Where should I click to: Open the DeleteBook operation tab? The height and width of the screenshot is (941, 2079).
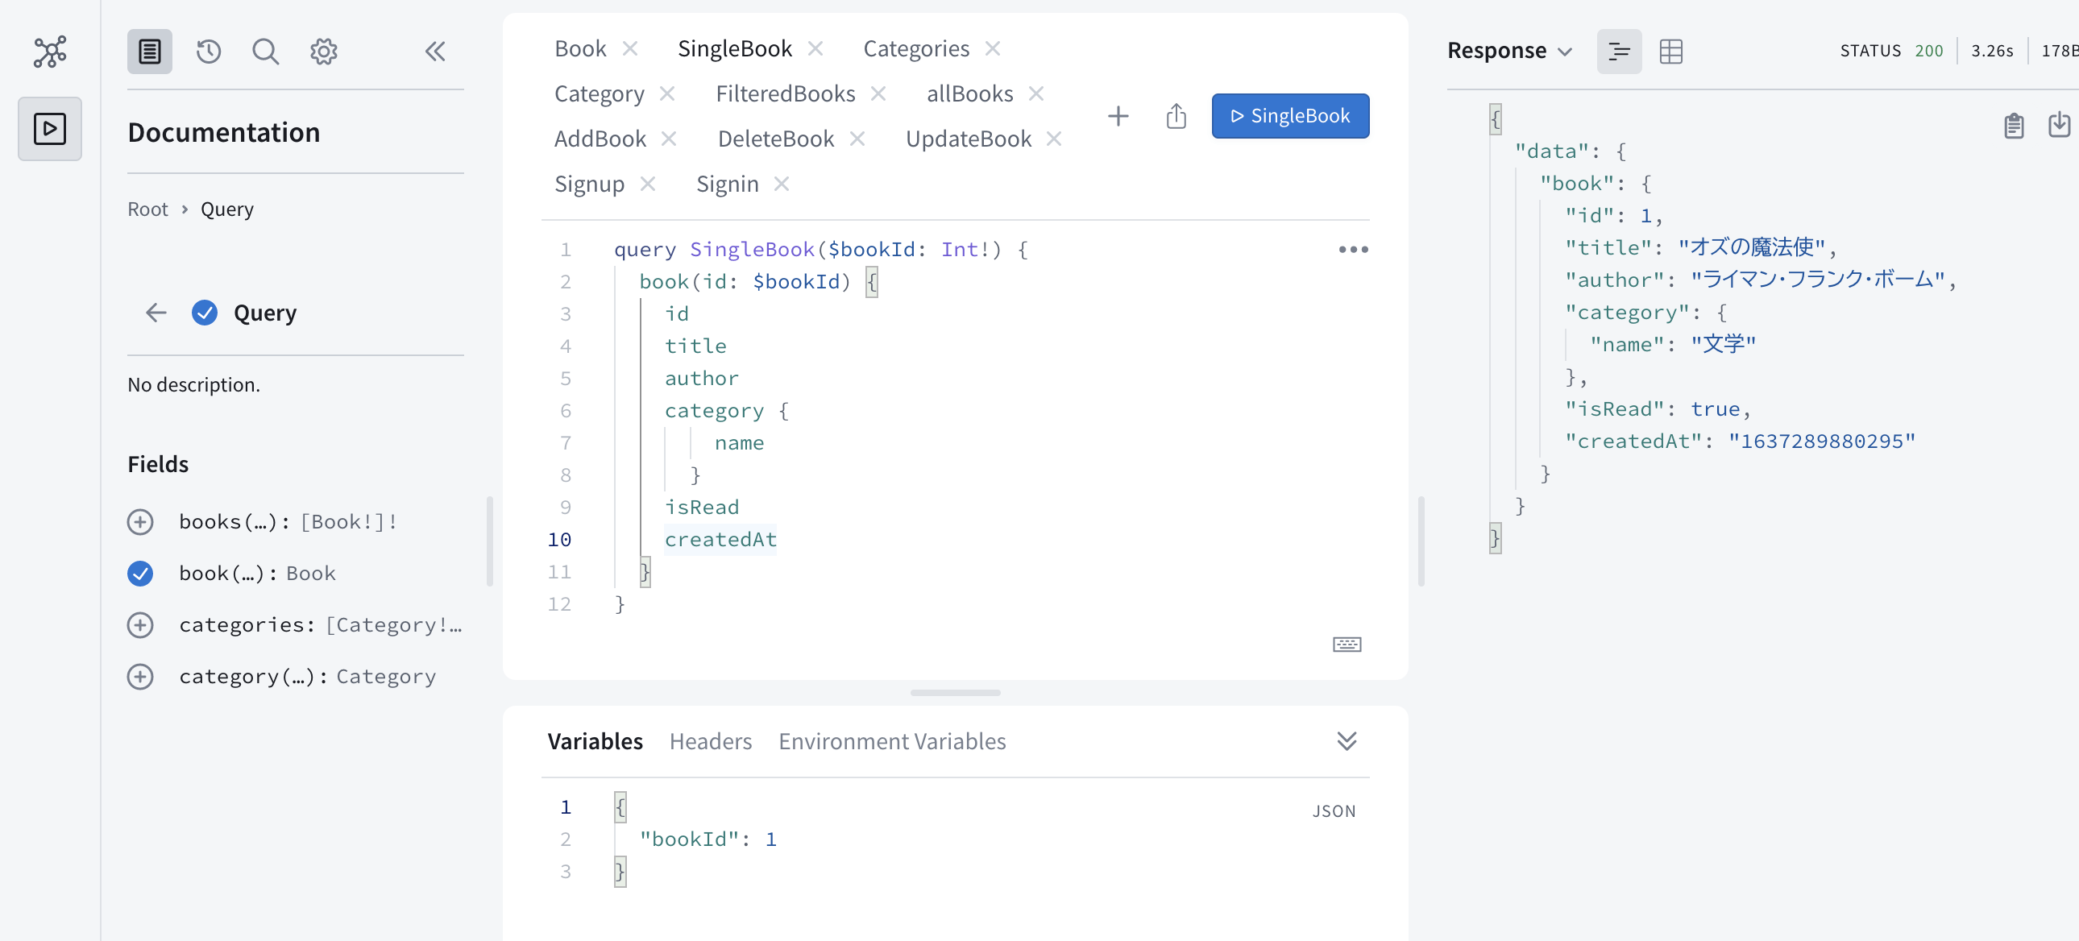tap(775, 139)
